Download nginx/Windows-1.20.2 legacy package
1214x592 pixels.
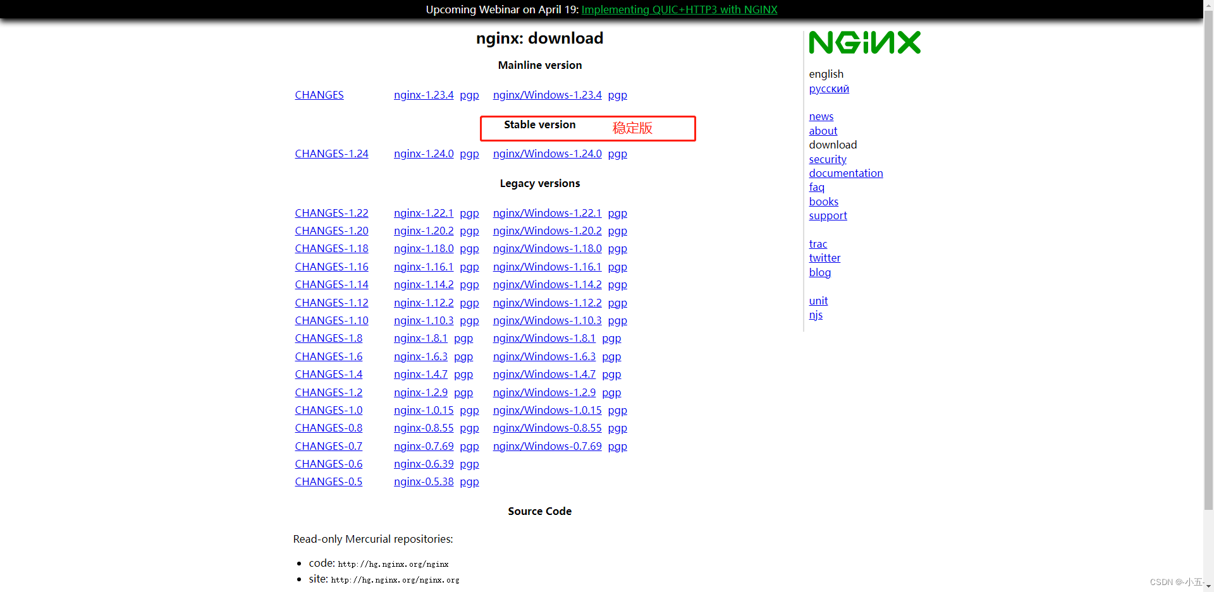547,231
